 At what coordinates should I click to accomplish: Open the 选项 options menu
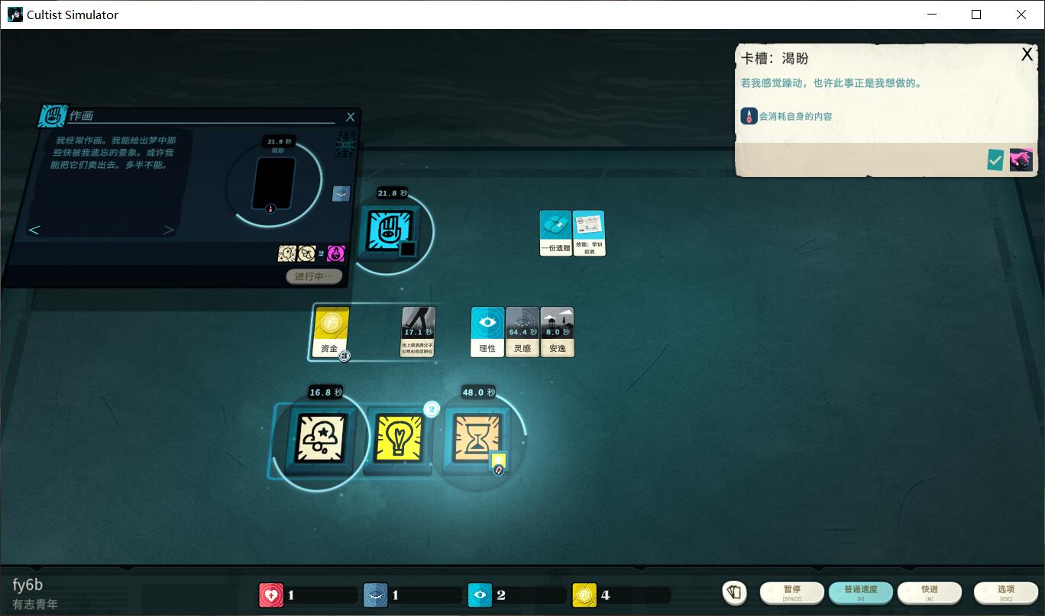(1006, 593)
